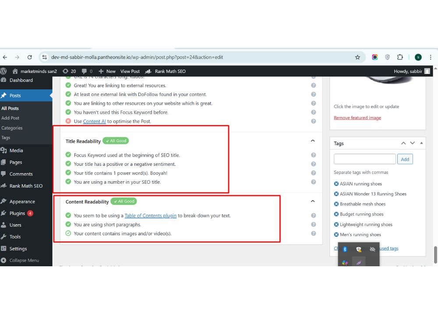Help icon for Content AI row
The width and height of the screenshot is (438, 329).
tap(314, 121)
